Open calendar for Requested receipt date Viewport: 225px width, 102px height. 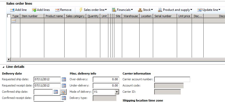(x=64, y=86)
